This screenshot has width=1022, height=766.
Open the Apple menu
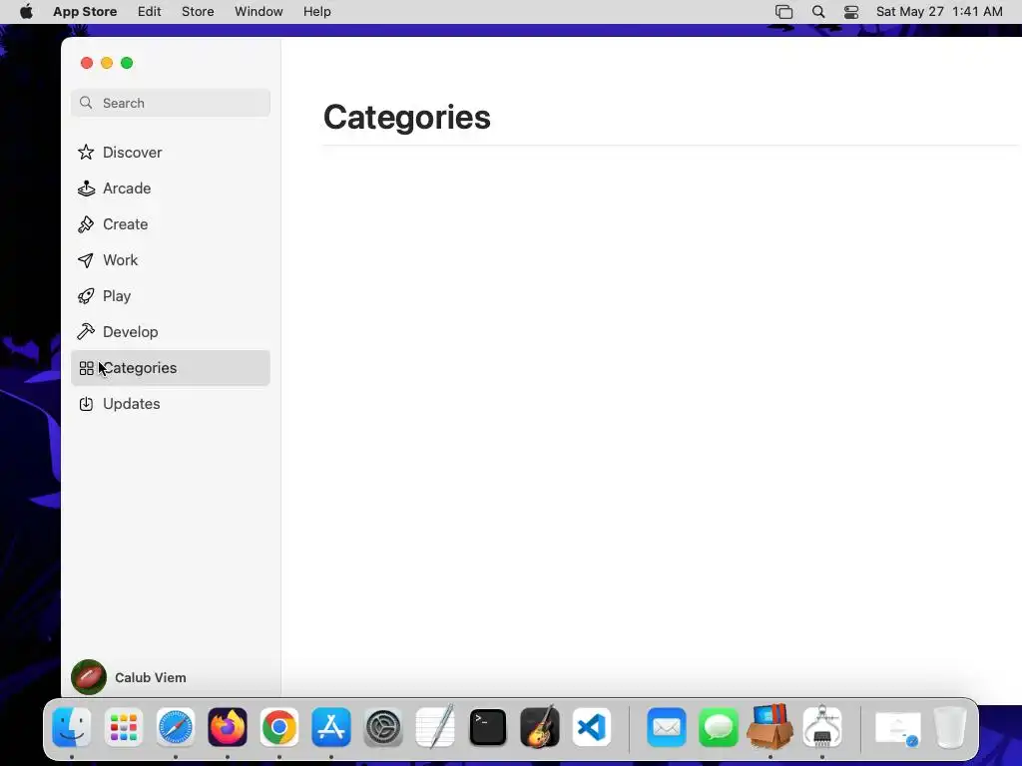coord(26,12)
